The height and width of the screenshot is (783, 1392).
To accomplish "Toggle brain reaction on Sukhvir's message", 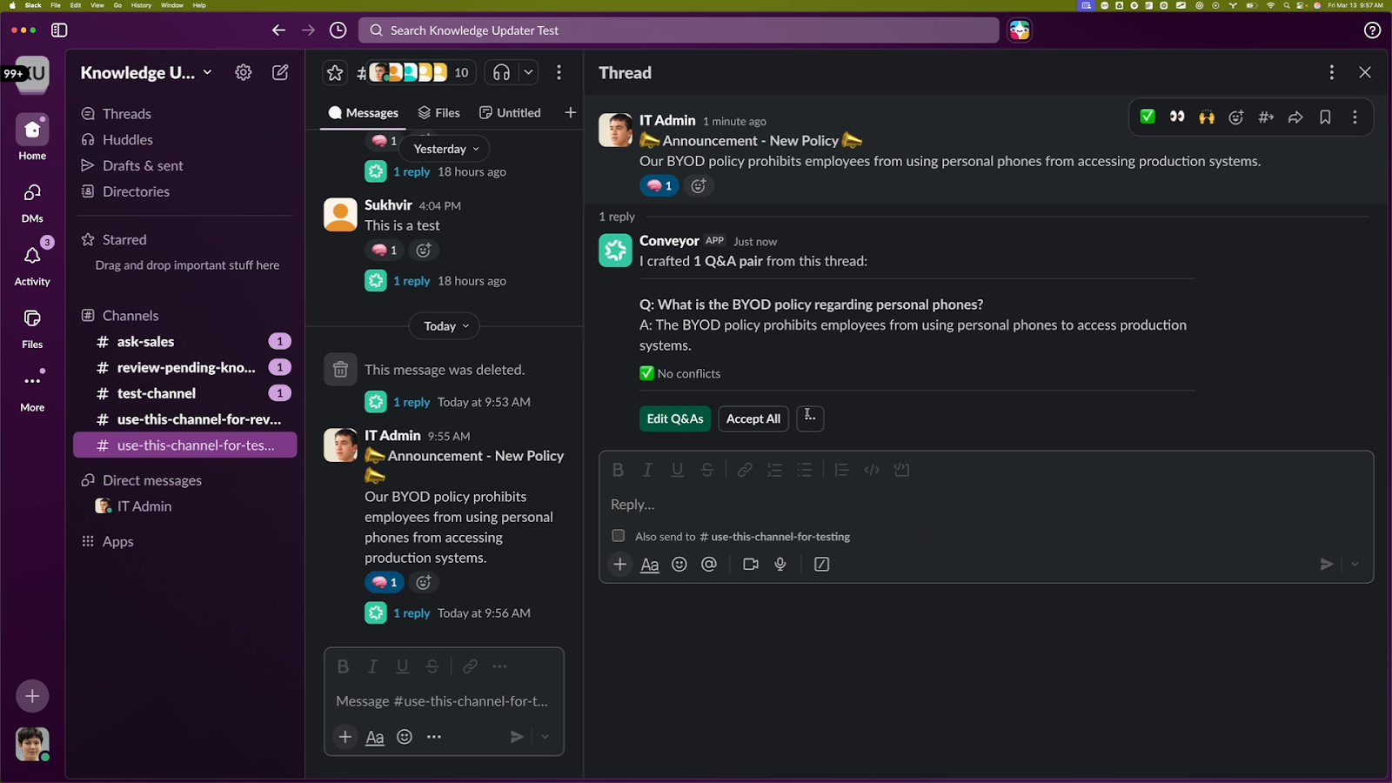I will [384, 251].
